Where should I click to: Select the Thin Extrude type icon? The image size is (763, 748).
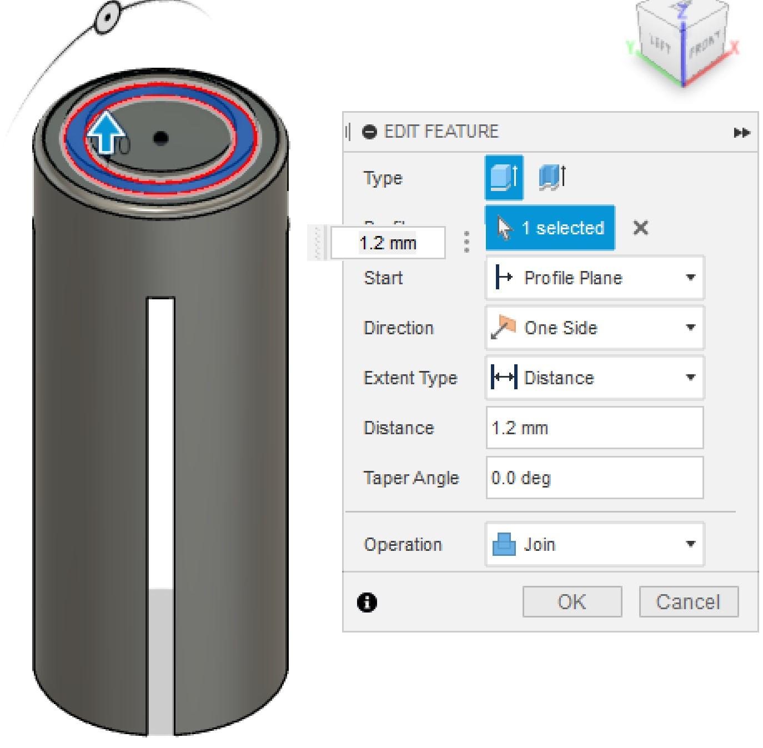click(x=552, y=178)
